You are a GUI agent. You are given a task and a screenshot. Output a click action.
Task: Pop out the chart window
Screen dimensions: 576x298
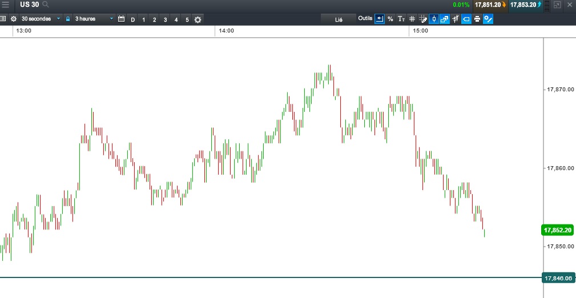pyautogui.click(x=557, y=5)
